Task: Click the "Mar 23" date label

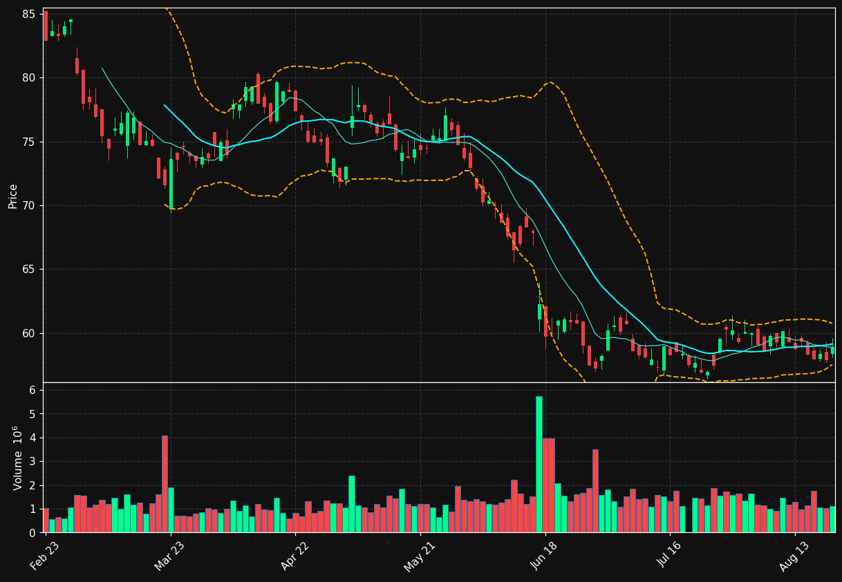Action: [x=169, y=557]
